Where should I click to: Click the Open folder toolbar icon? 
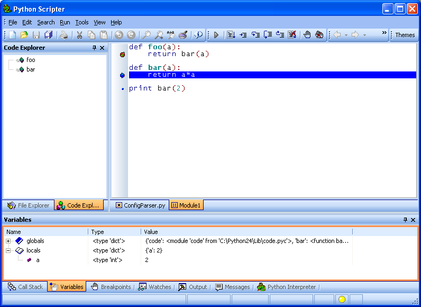tap(24, 35)
